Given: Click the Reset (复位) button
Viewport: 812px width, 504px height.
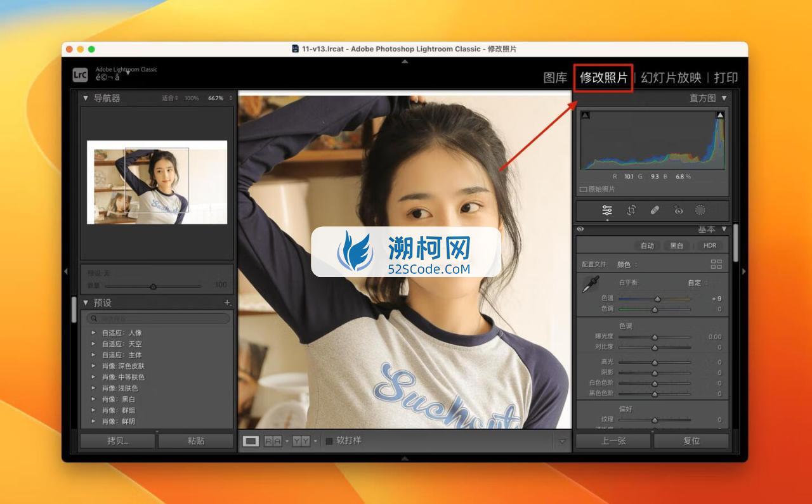Looking at the screenshot, I should click(691, 441).
